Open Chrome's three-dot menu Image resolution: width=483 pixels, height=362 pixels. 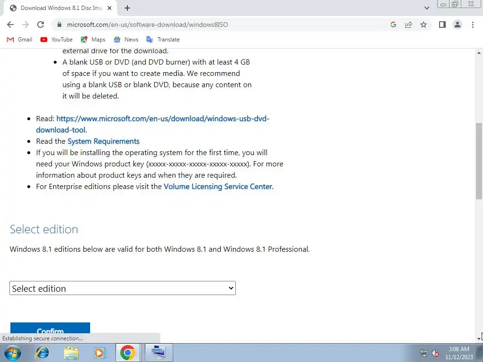[x=473, y=25]
